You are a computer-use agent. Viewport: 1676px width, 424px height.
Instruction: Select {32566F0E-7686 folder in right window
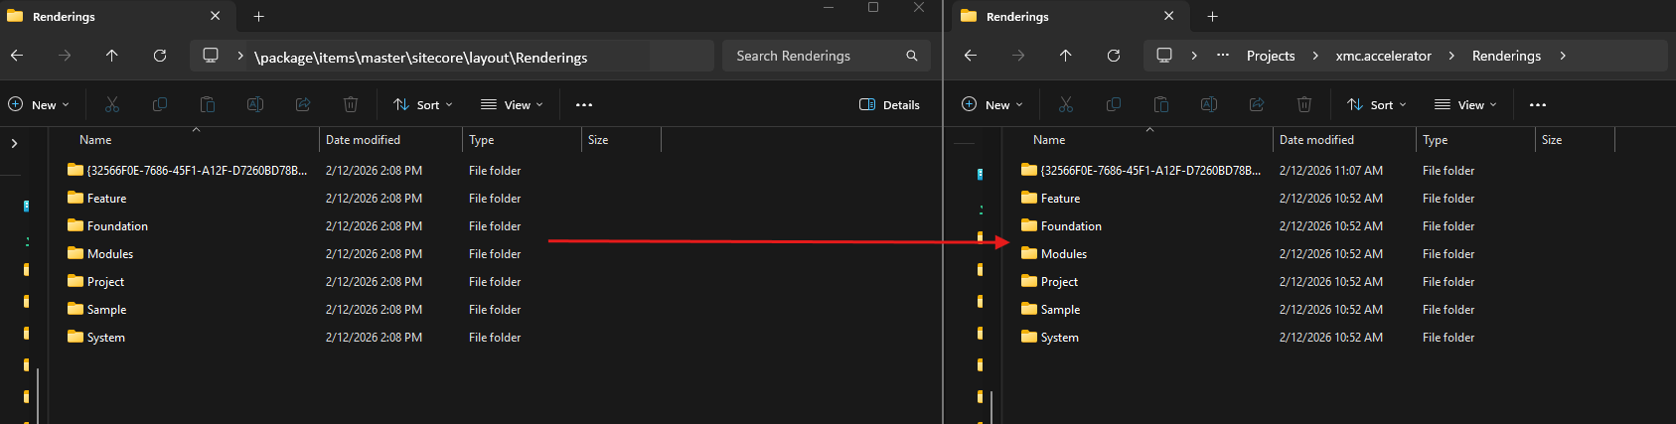click(x=1142, y=171)
